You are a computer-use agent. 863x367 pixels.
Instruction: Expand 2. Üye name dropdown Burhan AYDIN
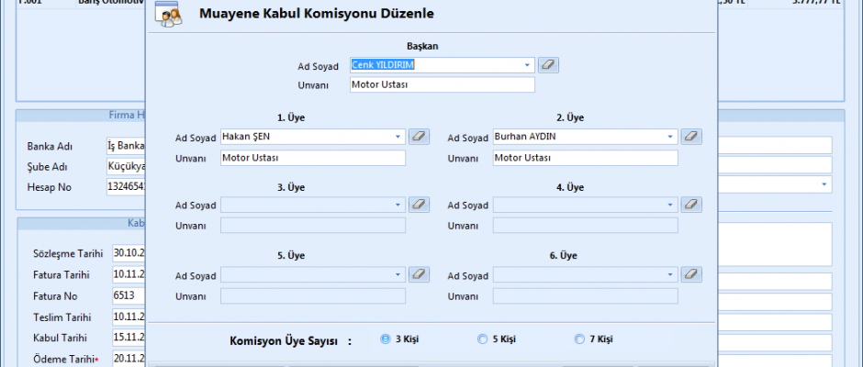pyautogui.click(x=671, y=136)
